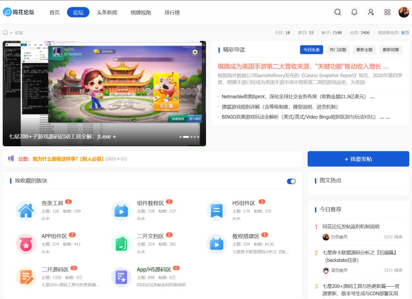Click the home breadcrumb icon

[x=5, y=33]
